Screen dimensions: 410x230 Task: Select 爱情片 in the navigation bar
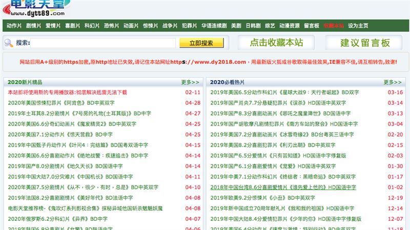[x=53, y=26]
